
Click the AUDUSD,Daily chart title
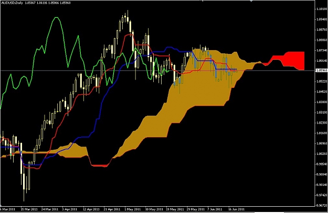(x=12, y=3)
